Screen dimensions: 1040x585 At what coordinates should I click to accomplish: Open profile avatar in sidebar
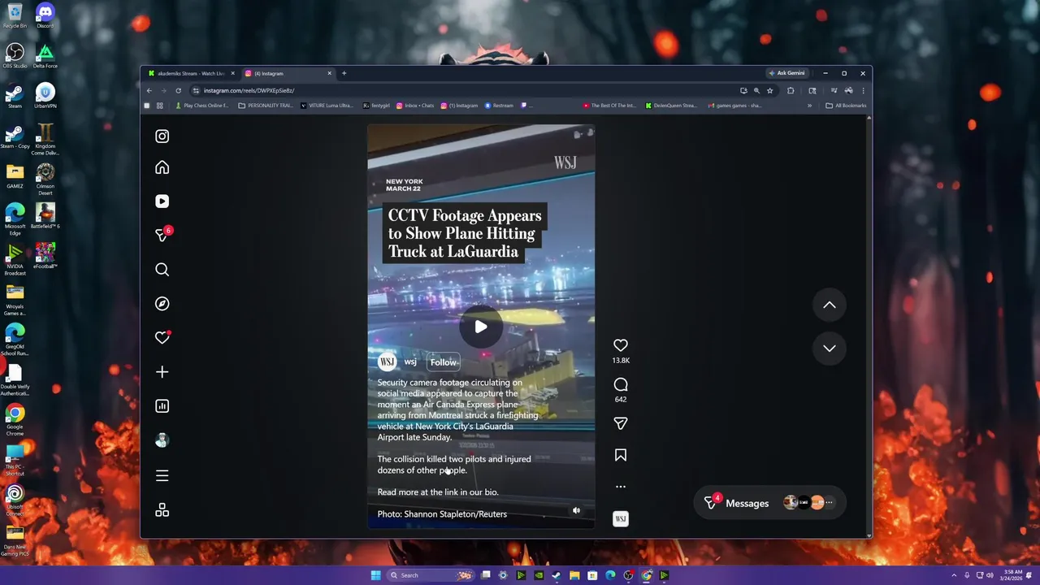click(x=162, y=440)
